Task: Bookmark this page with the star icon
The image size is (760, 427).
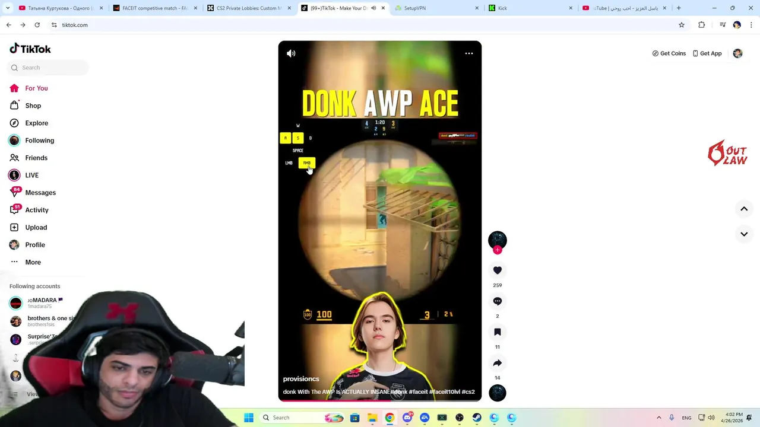Action: pyautogui.click(x=682, y=25)
